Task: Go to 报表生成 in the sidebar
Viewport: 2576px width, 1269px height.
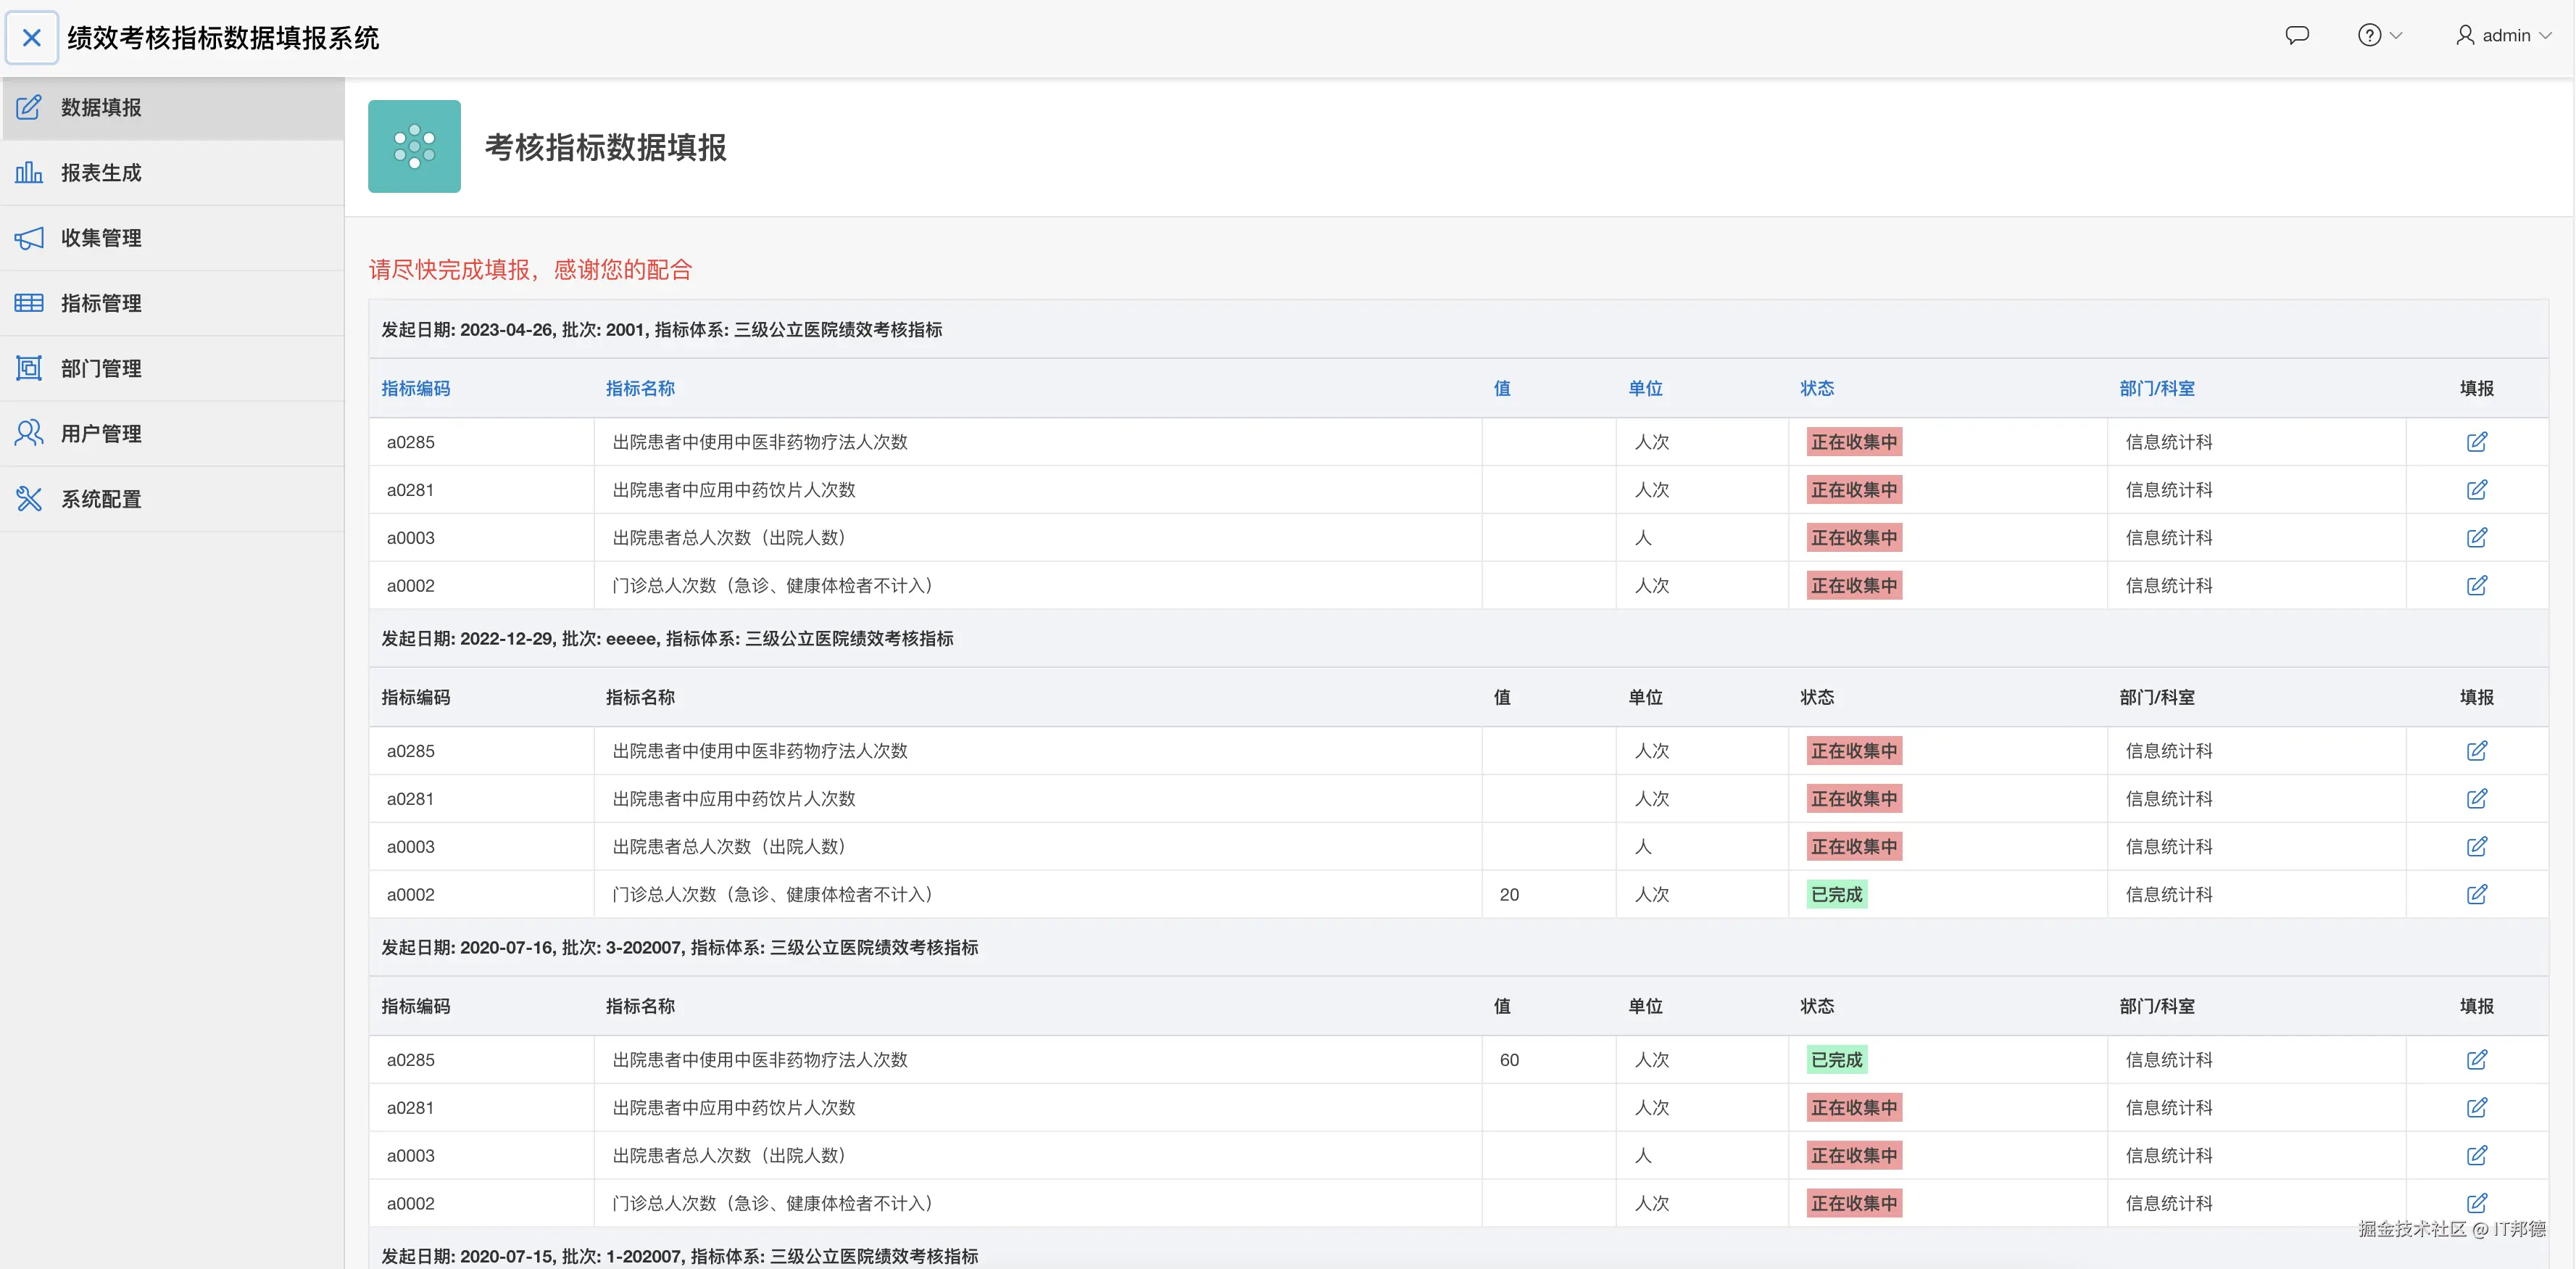Action: coord(100,172)
